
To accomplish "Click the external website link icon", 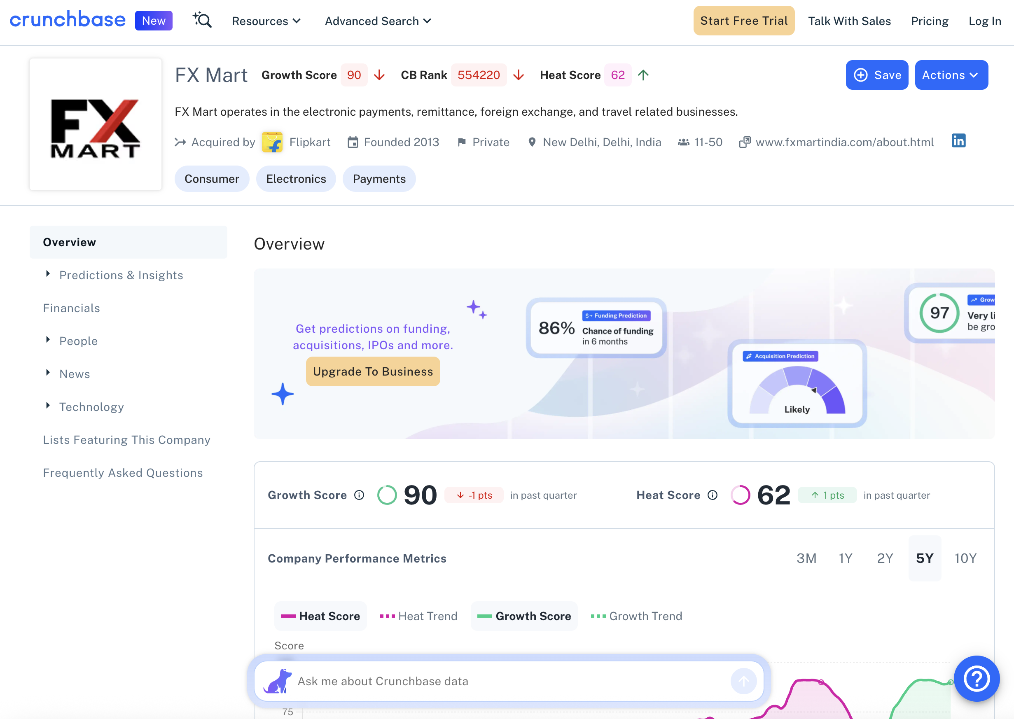I will tap(745, 142).
